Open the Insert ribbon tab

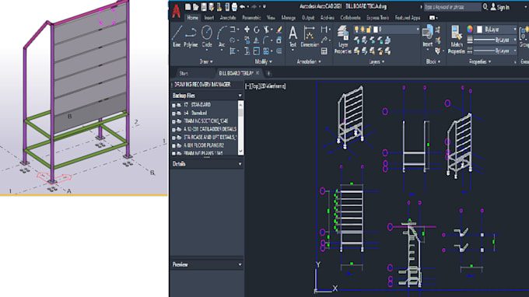[208, 18]
